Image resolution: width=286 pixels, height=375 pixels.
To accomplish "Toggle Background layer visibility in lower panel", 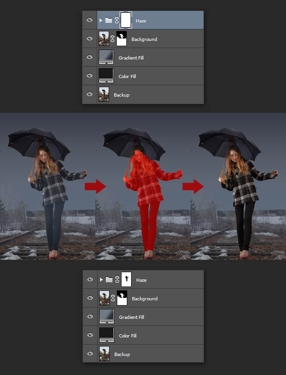I will tap(90, 298).
